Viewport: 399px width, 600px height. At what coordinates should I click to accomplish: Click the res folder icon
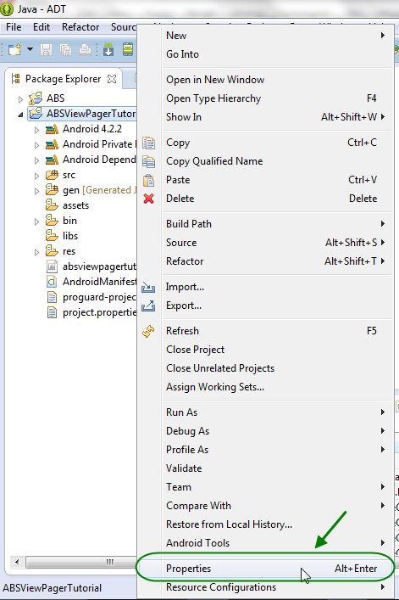pos(52,250)
